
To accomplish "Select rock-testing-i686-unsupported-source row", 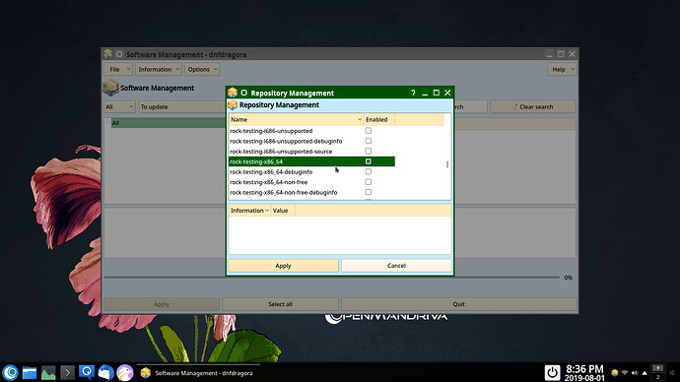I will pos(311,152).
